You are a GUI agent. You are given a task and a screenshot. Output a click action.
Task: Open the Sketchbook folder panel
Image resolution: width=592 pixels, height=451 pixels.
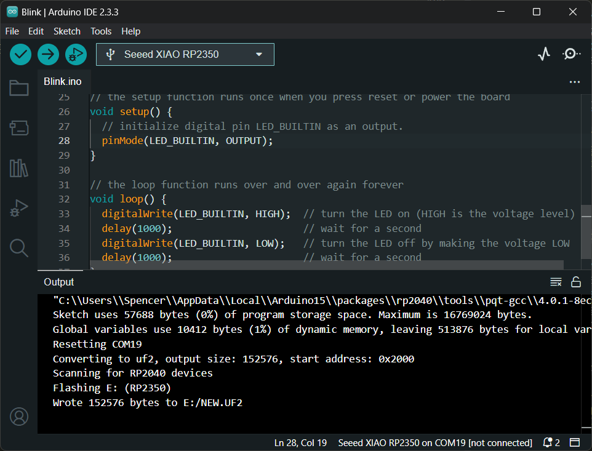19,88
